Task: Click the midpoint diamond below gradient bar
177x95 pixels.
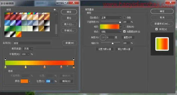Action: tap(67, 66)
